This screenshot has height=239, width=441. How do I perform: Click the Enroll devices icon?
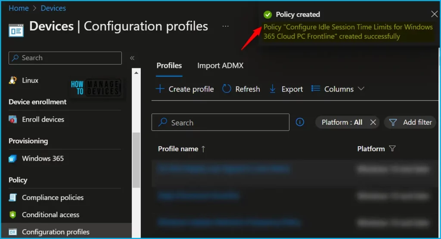12,119
